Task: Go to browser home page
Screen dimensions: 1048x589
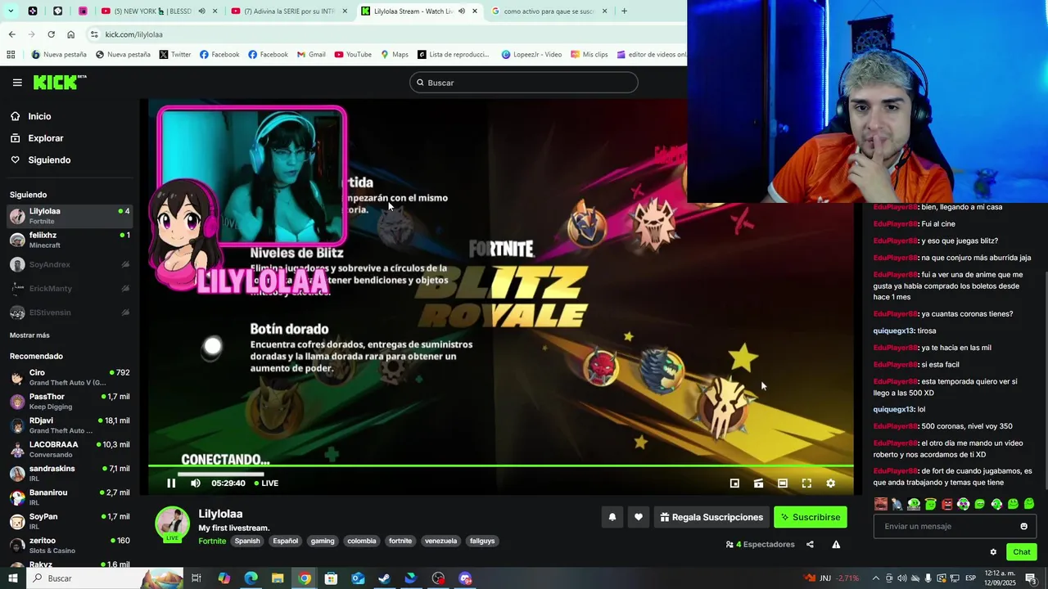Action: click(71, 34)
